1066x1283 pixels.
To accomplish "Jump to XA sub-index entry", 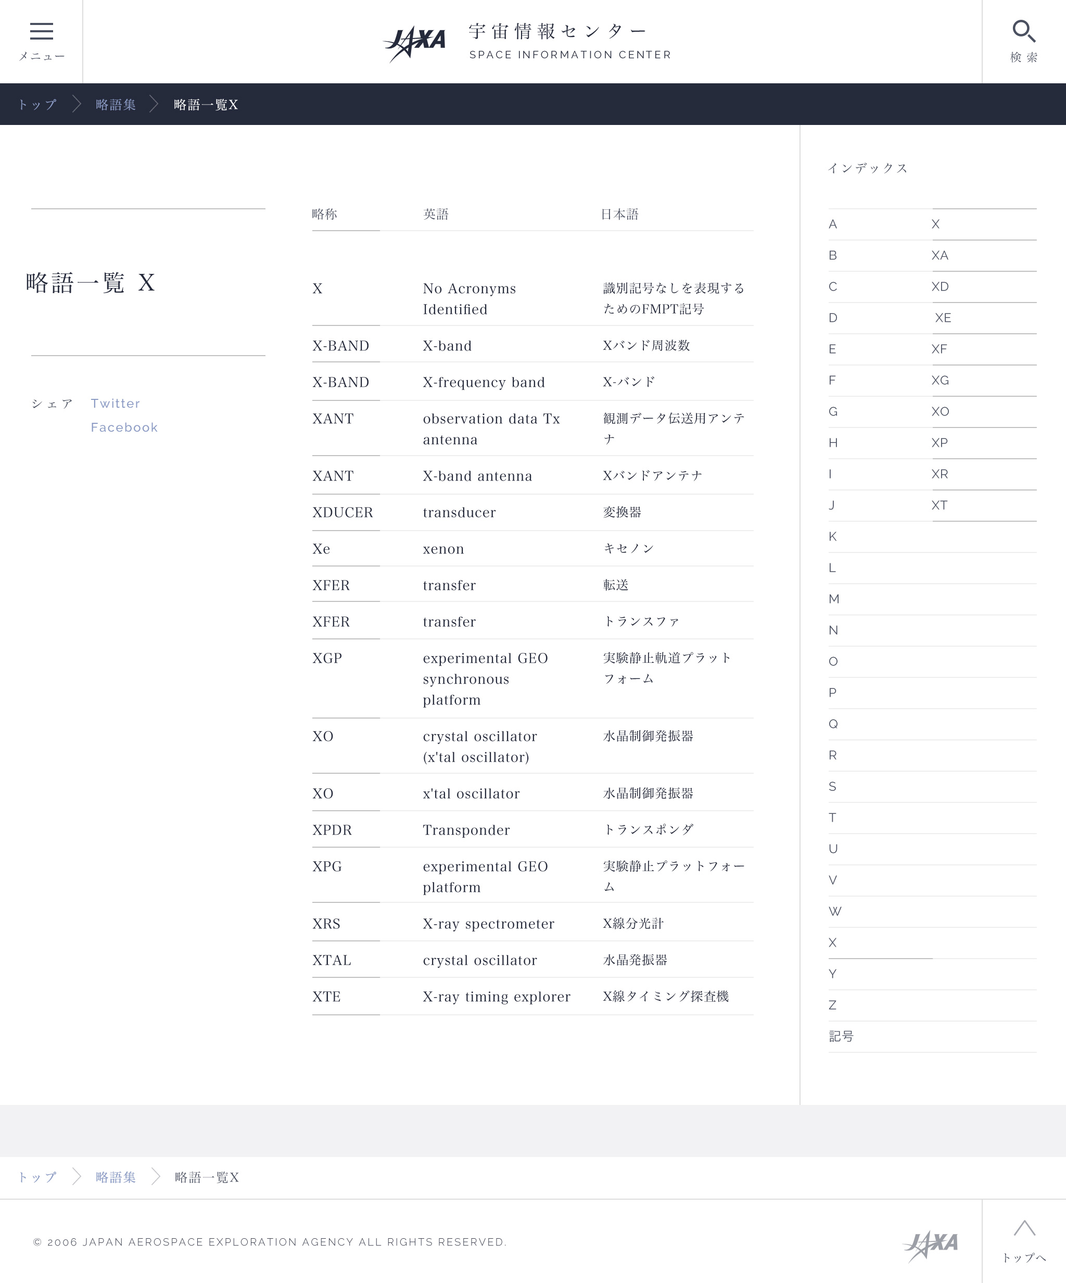I will [x=940, y=255].
